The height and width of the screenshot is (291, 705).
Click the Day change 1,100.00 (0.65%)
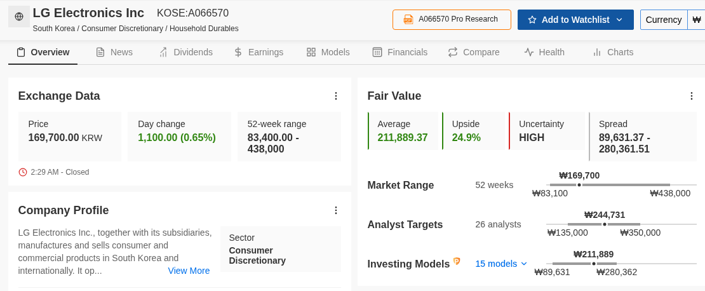(x=177, y=138)
